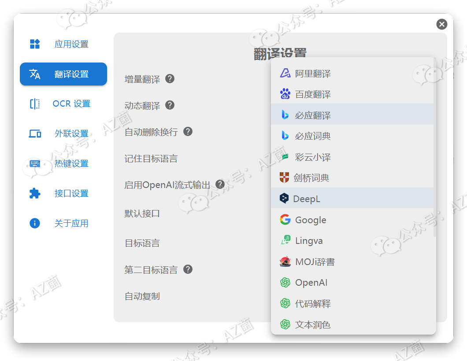Show help tooltip for 增量翻译

coord(170,79)
